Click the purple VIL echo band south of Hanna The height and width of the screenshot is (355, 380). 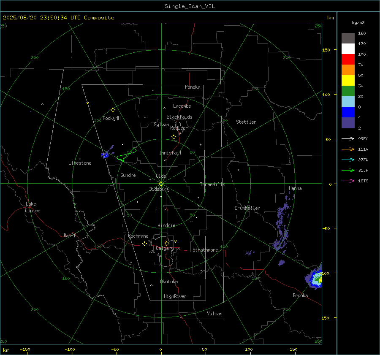[282, 223]
